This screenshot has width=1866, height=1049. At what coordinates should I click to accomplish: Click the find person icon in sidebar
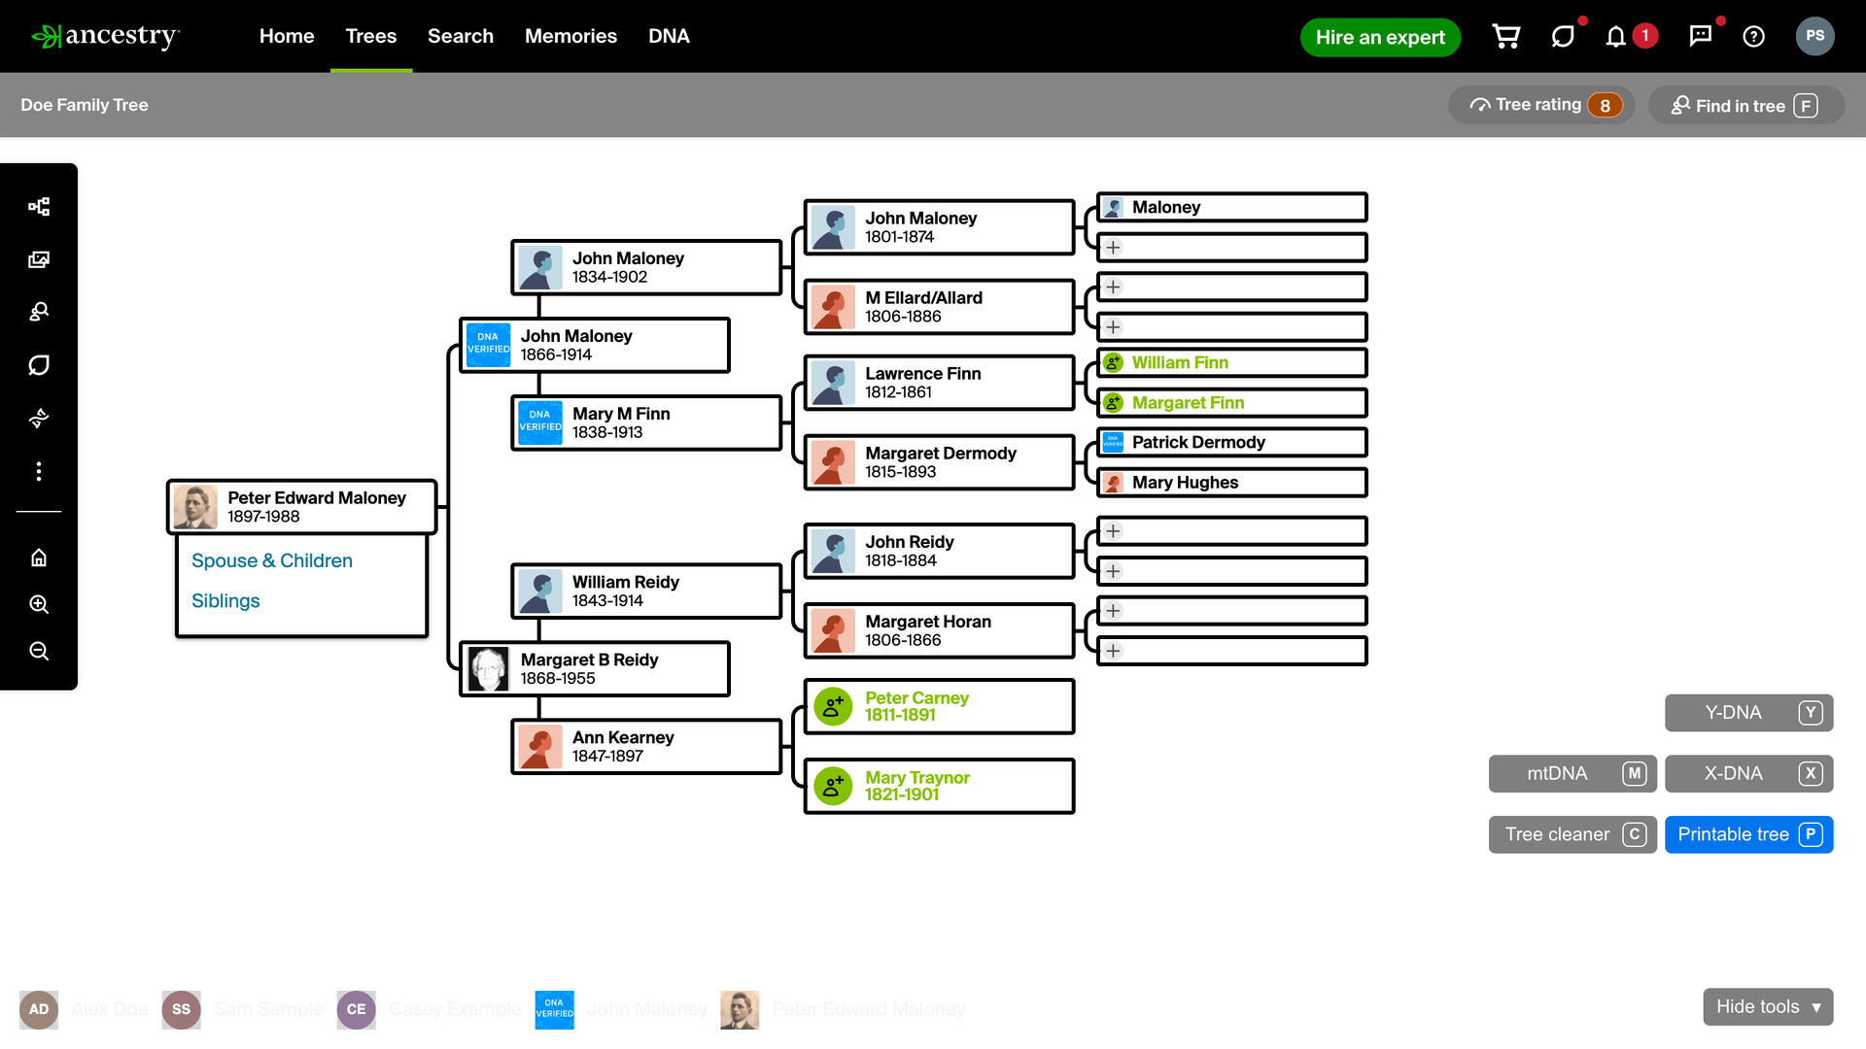tap(39, 312)
